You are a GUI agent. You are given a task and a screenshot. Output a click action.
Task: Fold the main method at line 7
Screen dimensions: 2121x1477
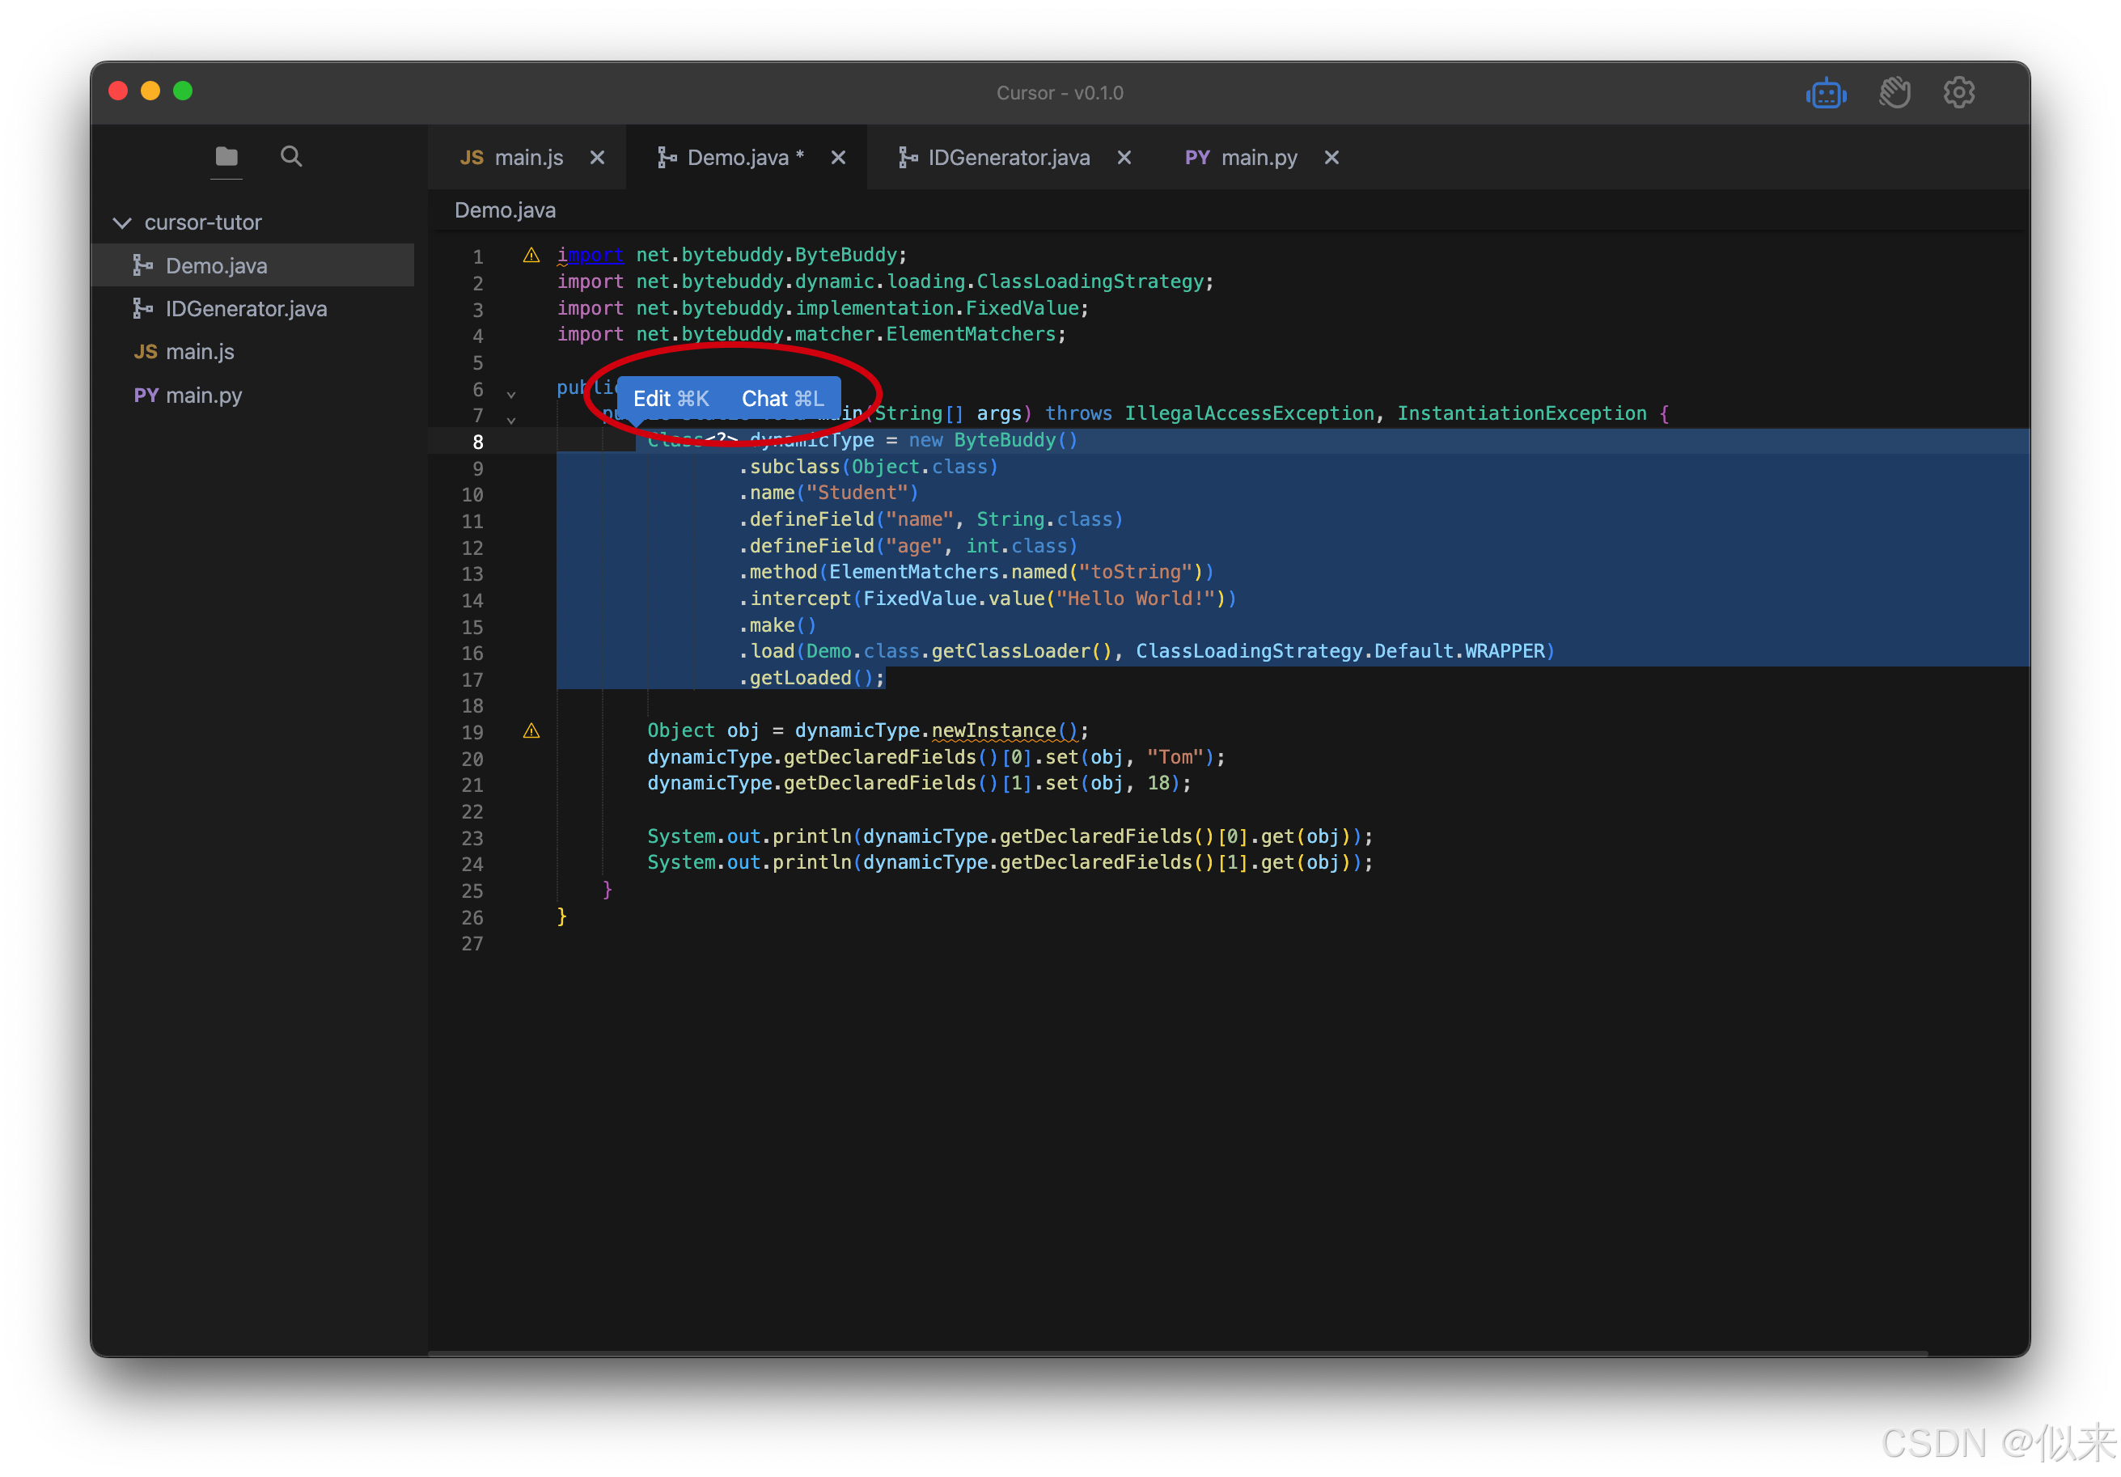[511, 421]
